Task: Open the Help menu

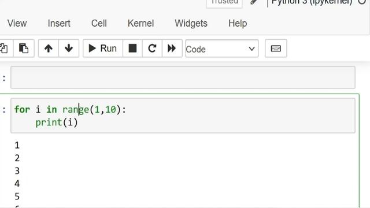Action: coord(238,23)
